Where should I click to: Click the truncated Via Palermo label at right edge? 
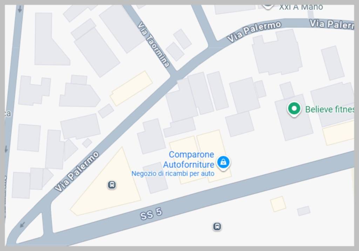coord(332,24)
